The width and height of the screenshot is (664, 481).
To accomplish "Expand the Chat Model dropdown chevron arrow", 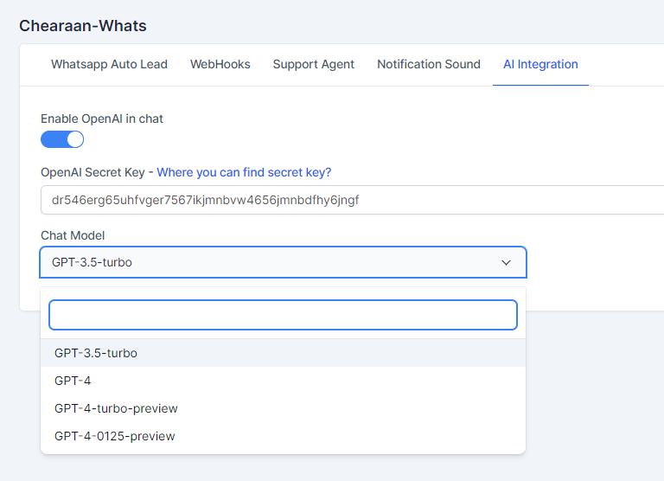I will click(507, 262).
